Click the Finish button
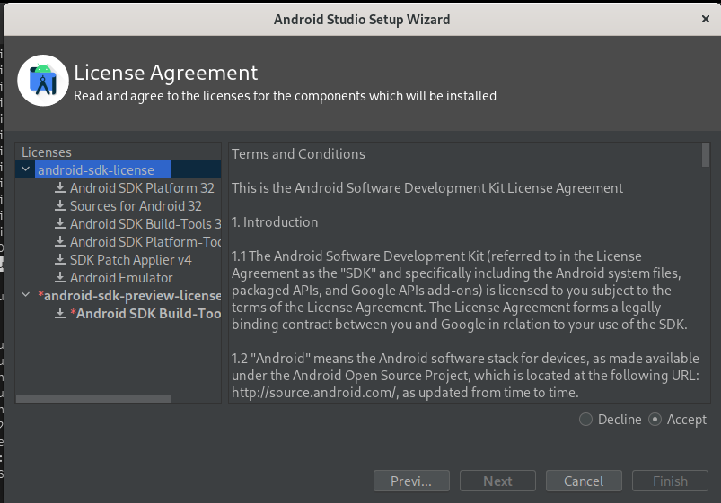721x503 pixels. pos(670,481)
